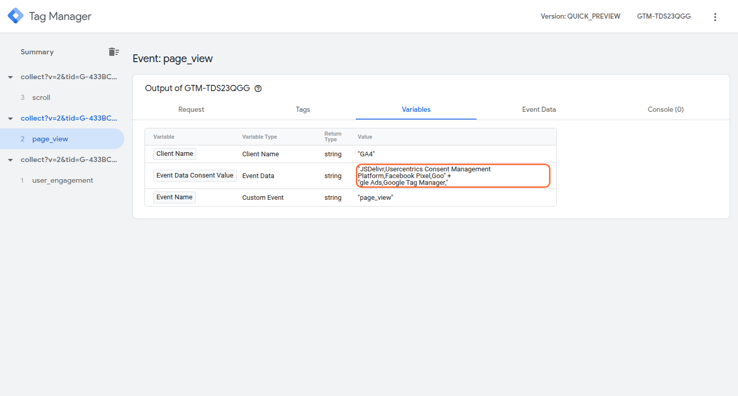The width and height of the screenshot is (738, 396).
Task: Click the Event: page_view heading
Action: (172, 58)
